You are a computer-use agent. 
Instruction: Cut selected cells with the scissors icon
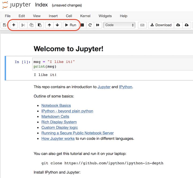coord(23,25)
